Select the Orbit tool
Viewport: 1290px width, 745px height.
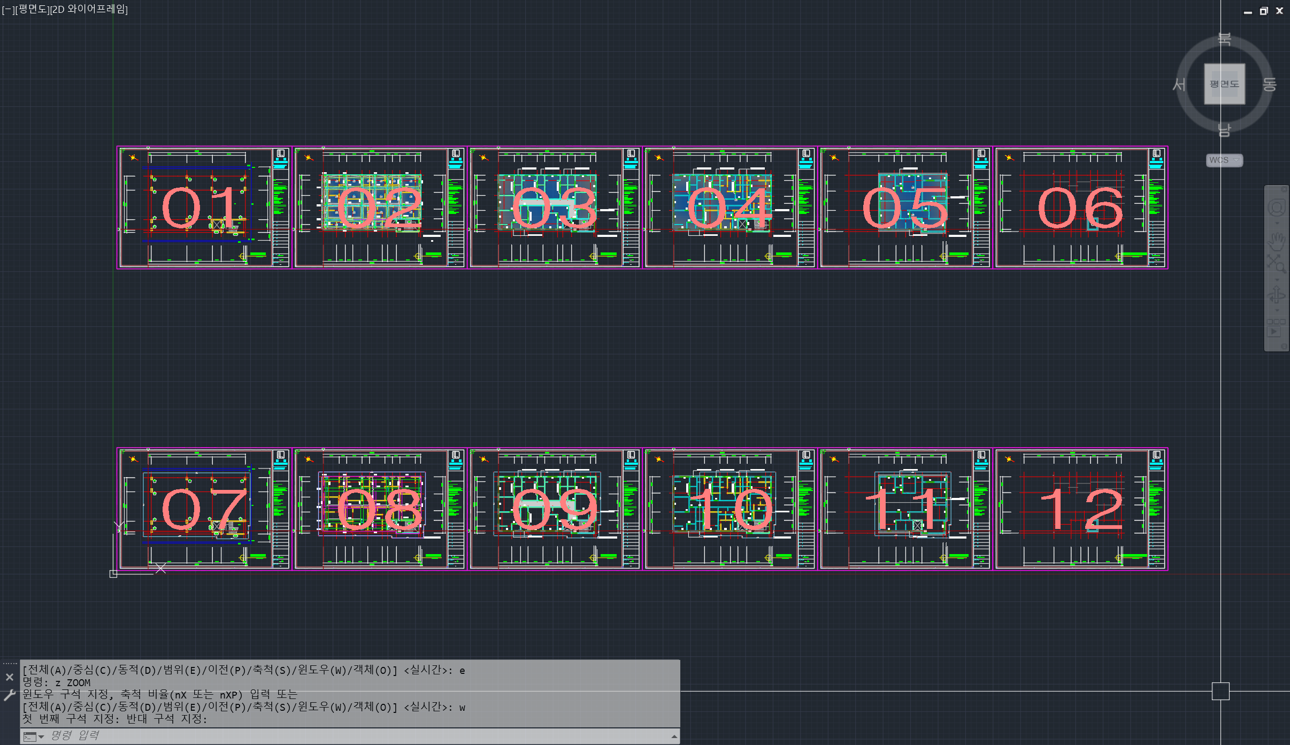pyautogui.click(x=1277, y=295)
